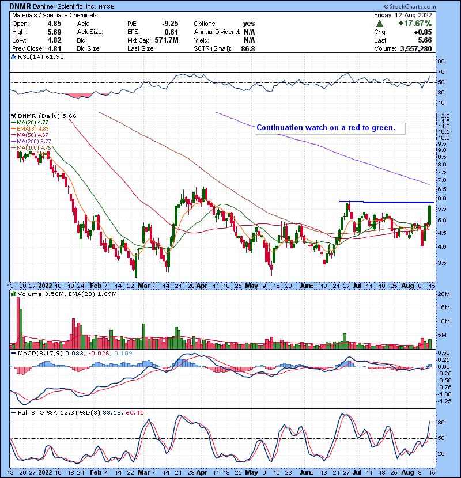The width and height of the screenshot is (461, 478).
Task: Select the Open value 4.85
Action: pyautogui.click(x=54, y=24)
